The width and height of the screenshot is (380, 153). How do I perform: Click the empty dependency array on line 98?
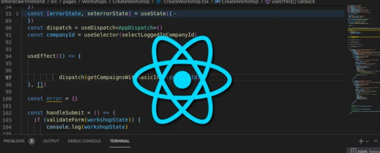point(40,85)
